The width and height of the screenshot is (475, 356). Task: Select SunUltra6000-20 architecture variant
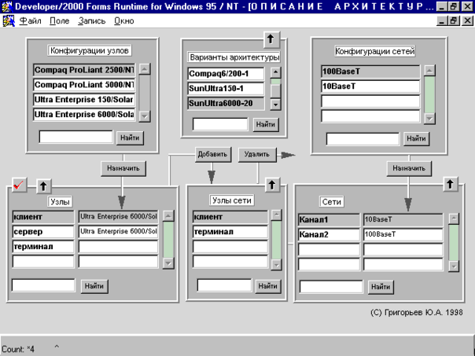tap(226, 103)
